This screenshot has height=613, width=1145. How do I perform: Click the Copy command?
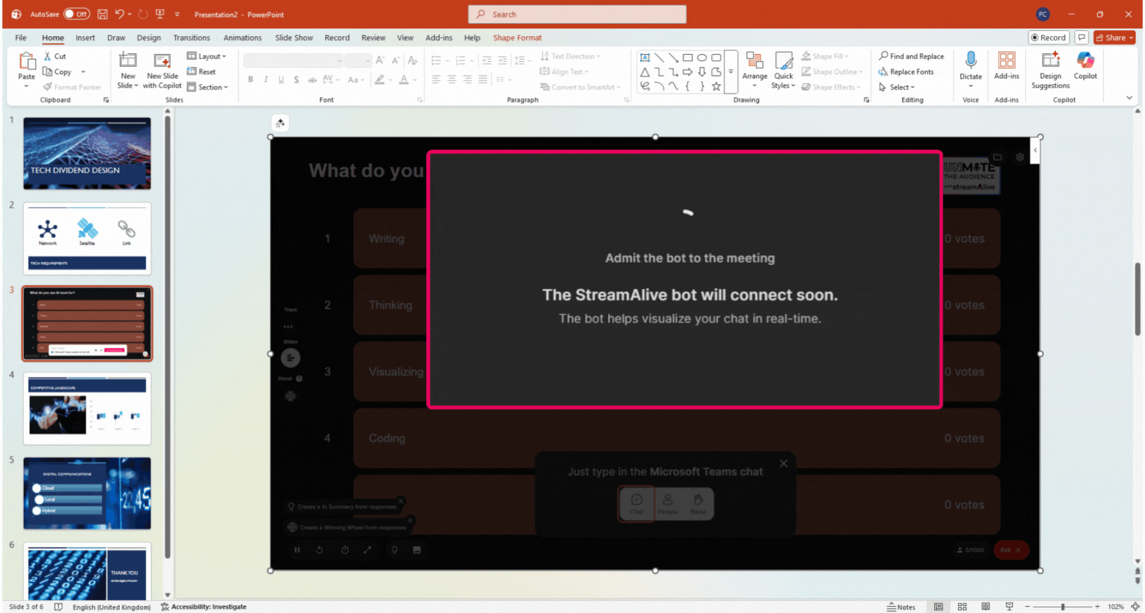click(59, 72)
